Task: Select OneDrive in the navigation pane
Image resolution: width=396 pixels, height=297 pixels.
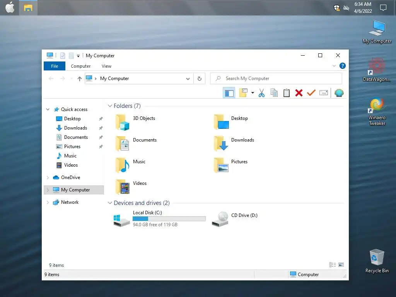Action: (70, 178)
